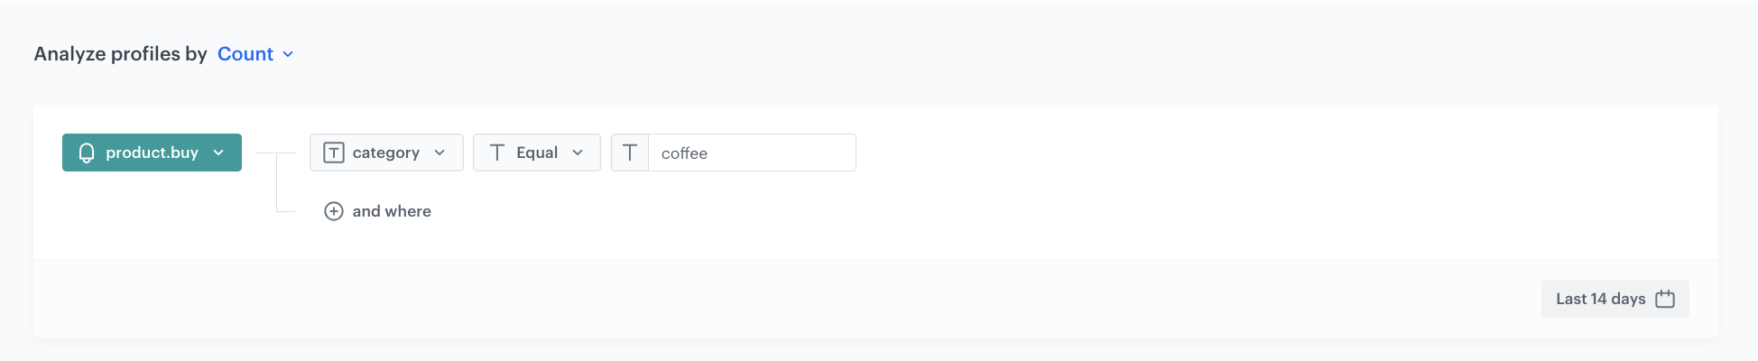Image resolution: width=1758 pixels, height=361 pixels.
Task: Select the product.buy event button
Action: pyautogui.click(x=152, y=153)
